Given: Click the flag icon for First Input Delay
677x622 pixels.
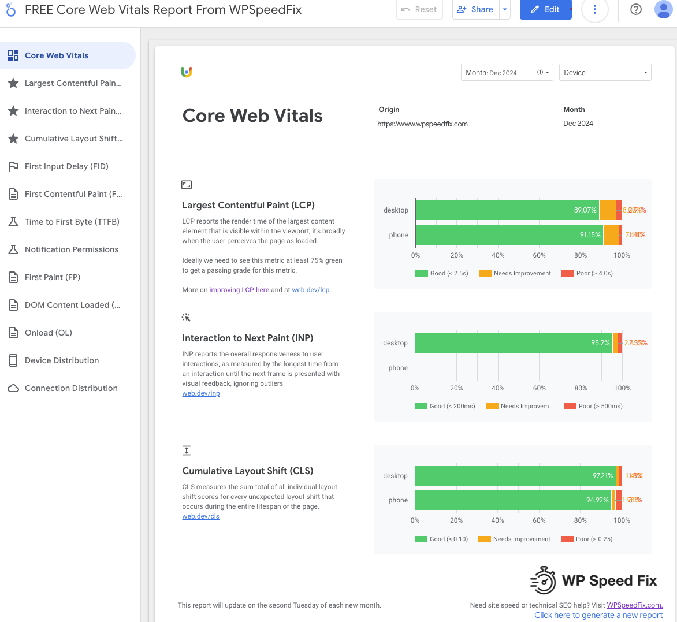Looking at the screenshot, I should [x=13, y=166].
